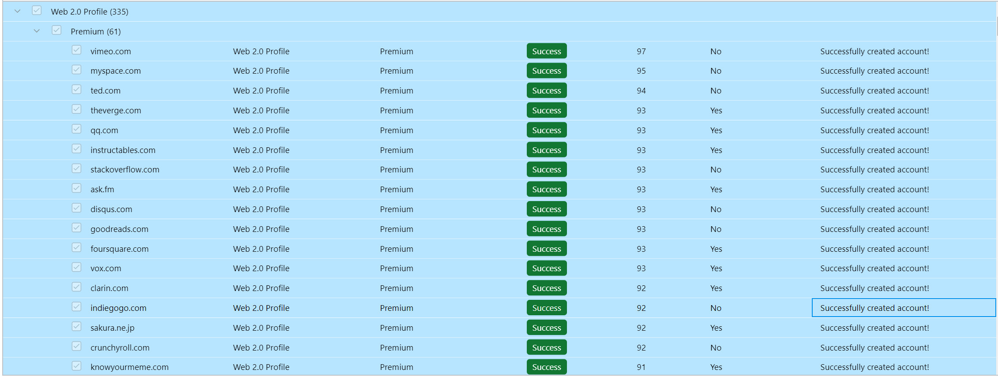Uncheck the crunchyroll.com row checkbox

pos(76,347)
